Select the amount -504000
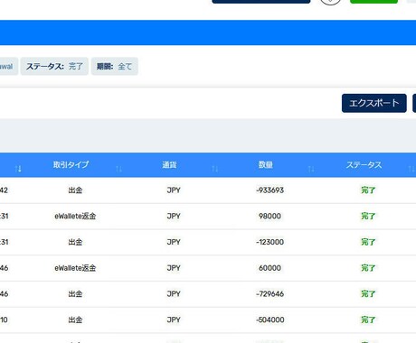 tap(270, 320)
